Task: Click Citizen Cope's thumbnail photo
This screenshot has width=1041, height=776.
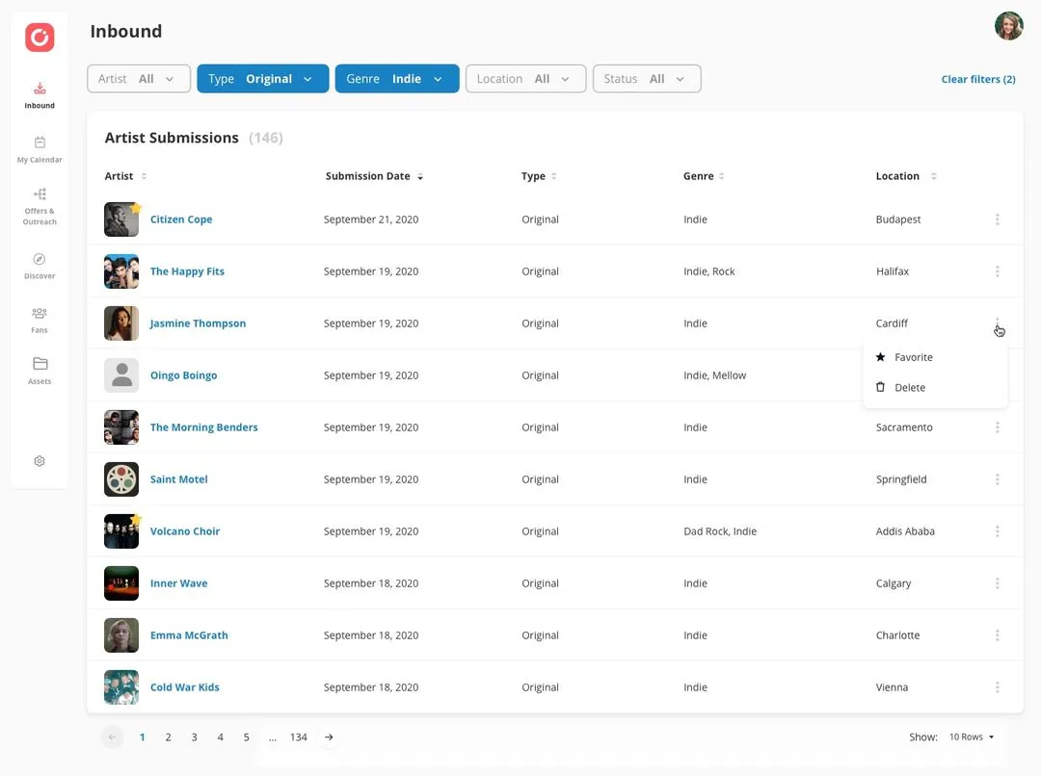Action: 121,220
